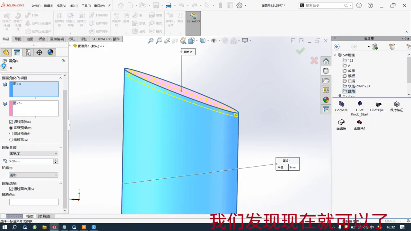Screen dimensions: 411x231
Task: Open the ConfigurationManager tab icon
Action: click(x=28, y=53)
